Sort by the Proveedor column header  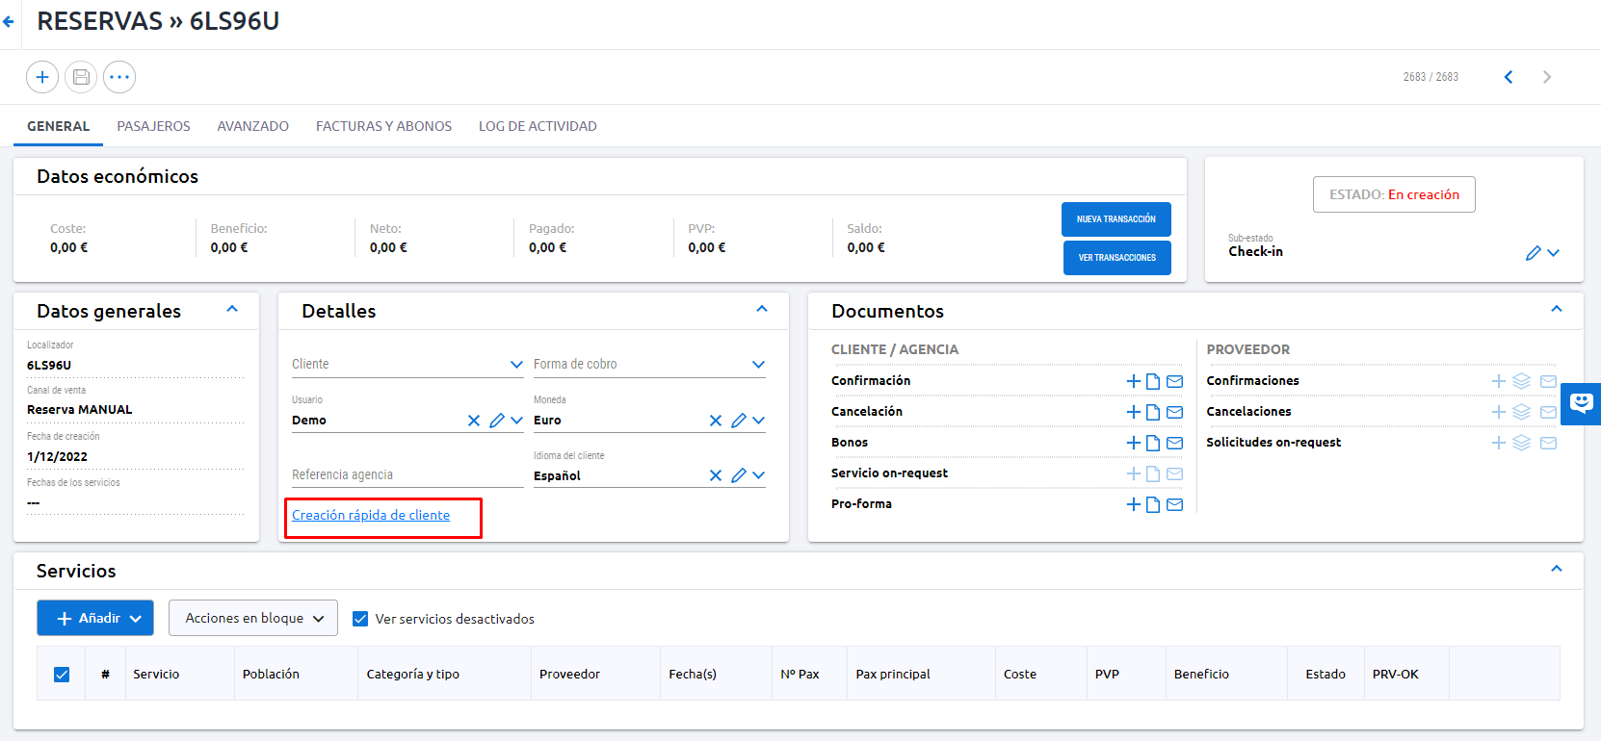tap(569, 675)
